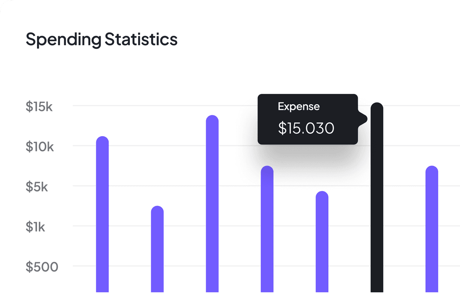
Task: Select the fourth purple bar under tooltip
Action: 267,229
